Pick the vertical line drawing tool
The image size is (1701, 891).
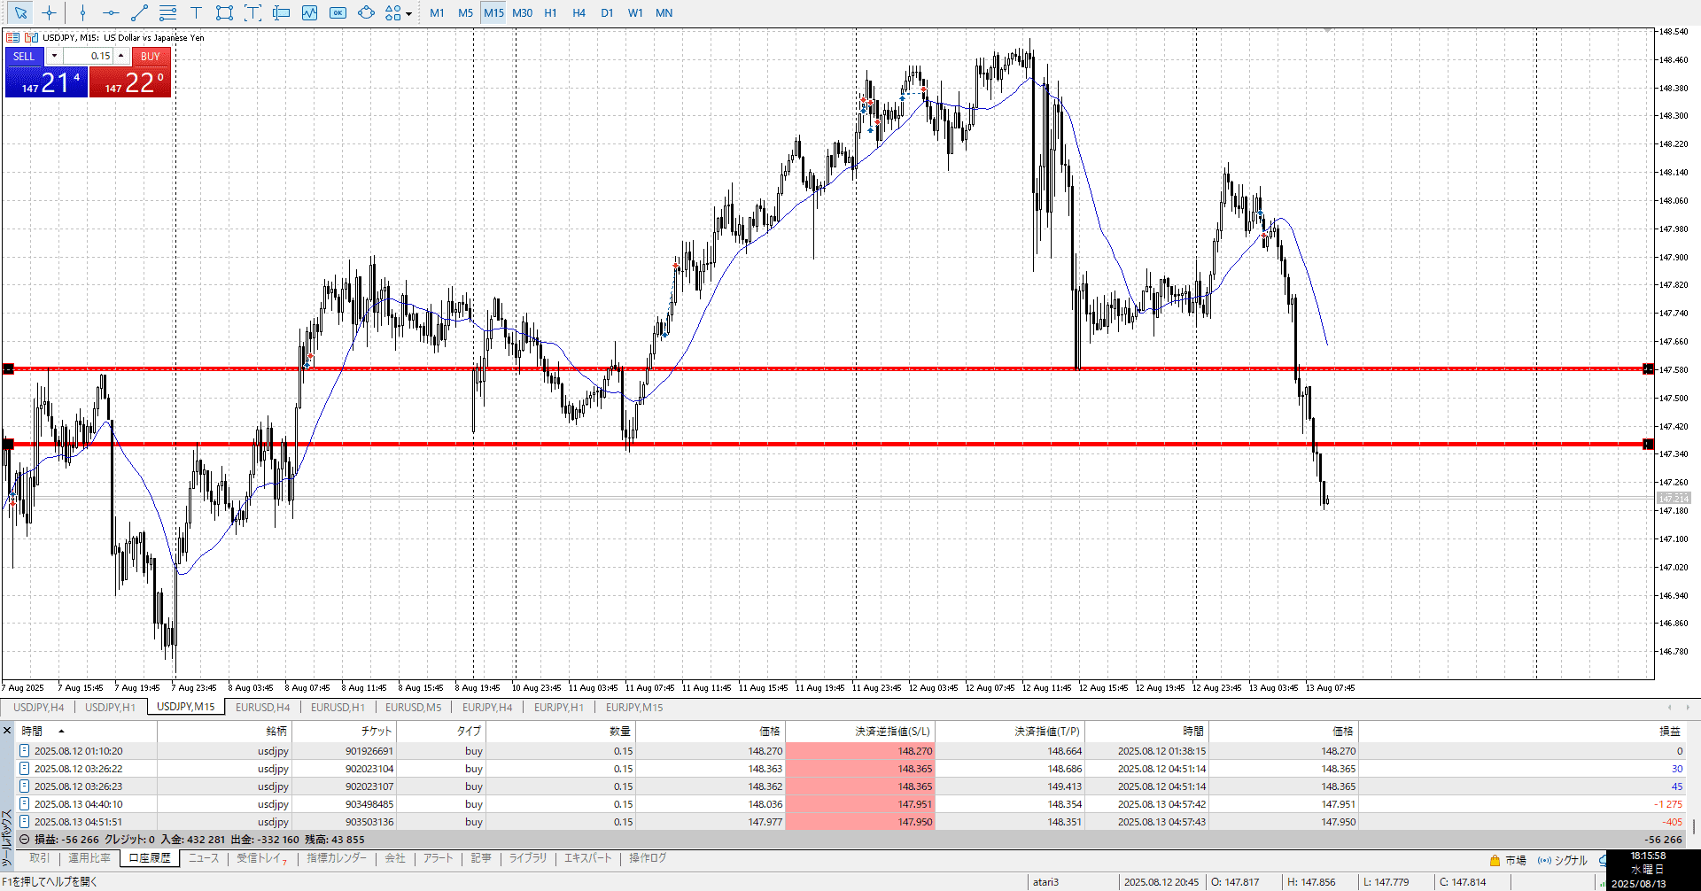tap(82, 13)
